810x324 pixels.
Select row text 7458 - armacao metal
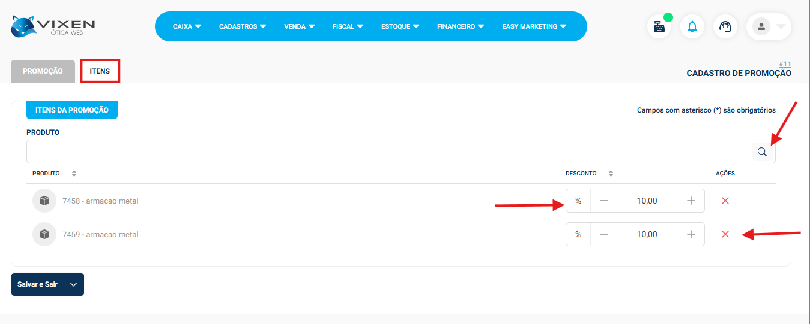point(100,201)
